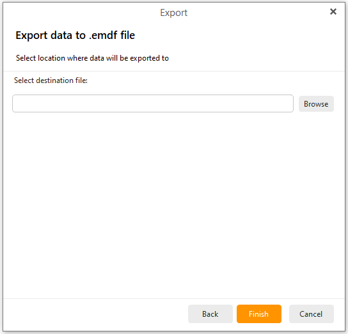The image size is (348, 334).
Task: Choose Finish at the dialog bottom
Action: (259, 314)
